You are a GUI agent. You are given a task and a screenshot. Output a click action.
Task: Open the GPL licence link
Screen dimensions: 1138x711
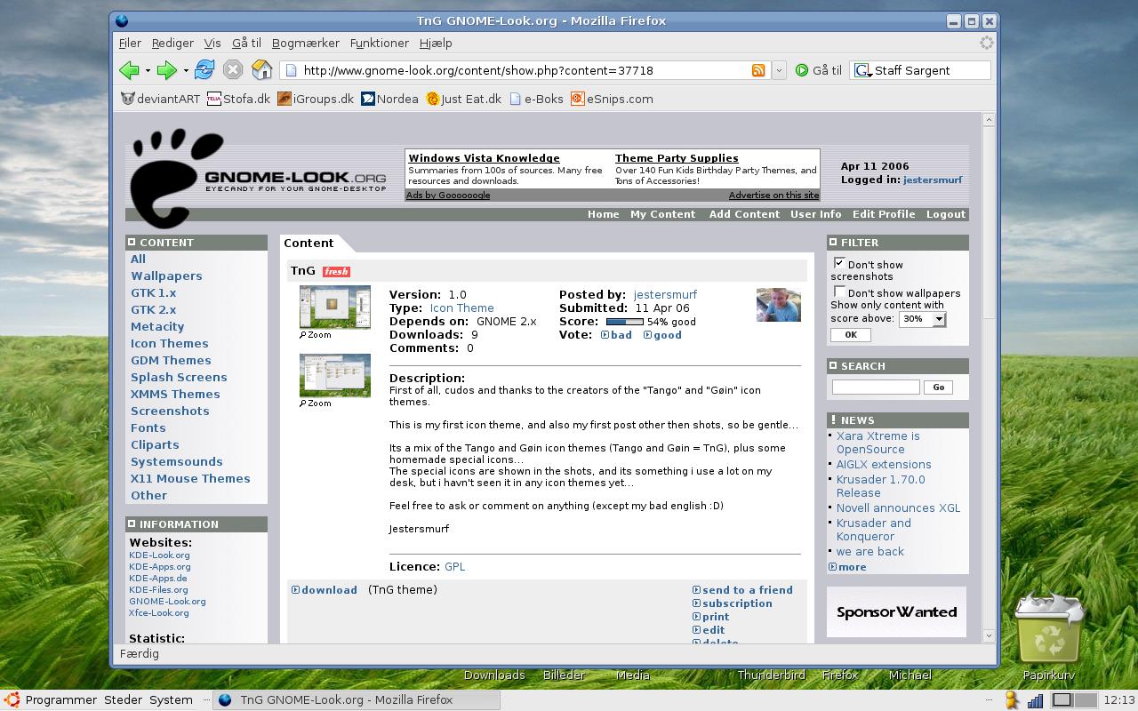(x=454, y=566)
